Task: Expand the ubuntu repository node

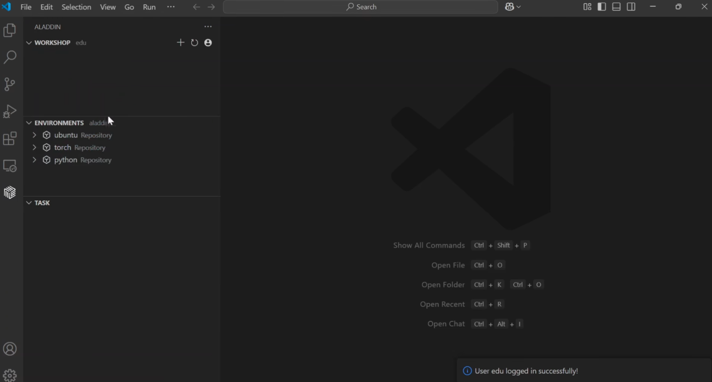Action: [34, 135]
